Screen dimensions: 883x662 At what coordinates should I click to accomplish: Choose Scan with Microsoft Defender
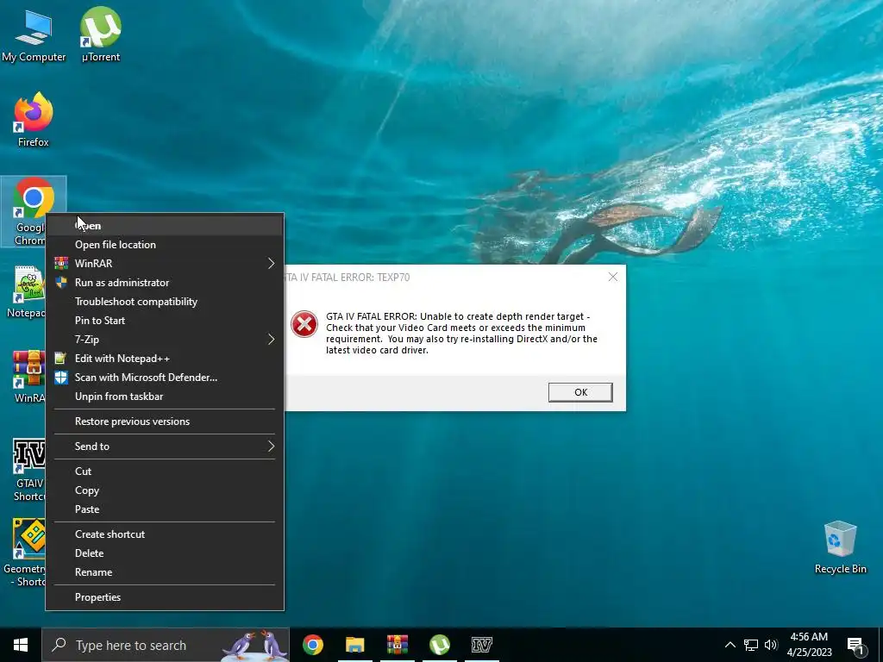click(165, 378)
